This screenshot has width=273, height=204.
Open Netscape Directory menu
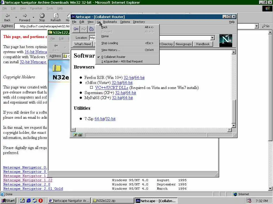tap(139, 22)
